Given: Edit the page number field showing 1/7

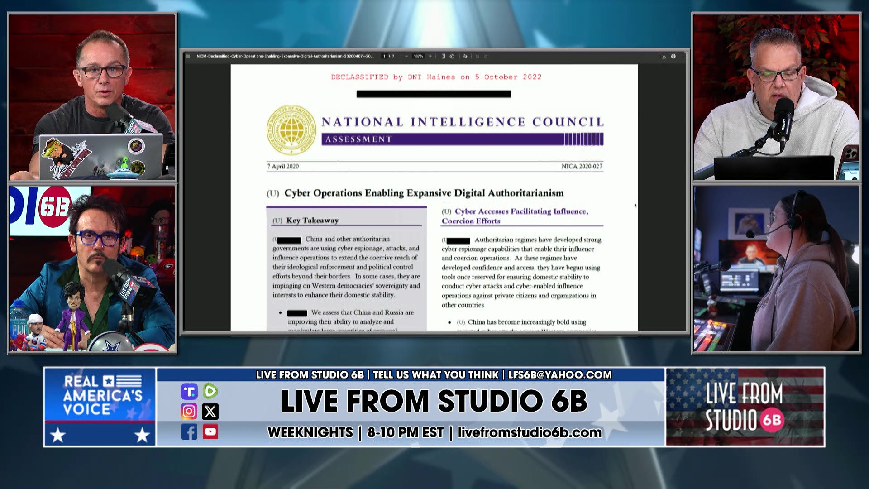Looking at the screenshot, I should (x=384, y=57).
